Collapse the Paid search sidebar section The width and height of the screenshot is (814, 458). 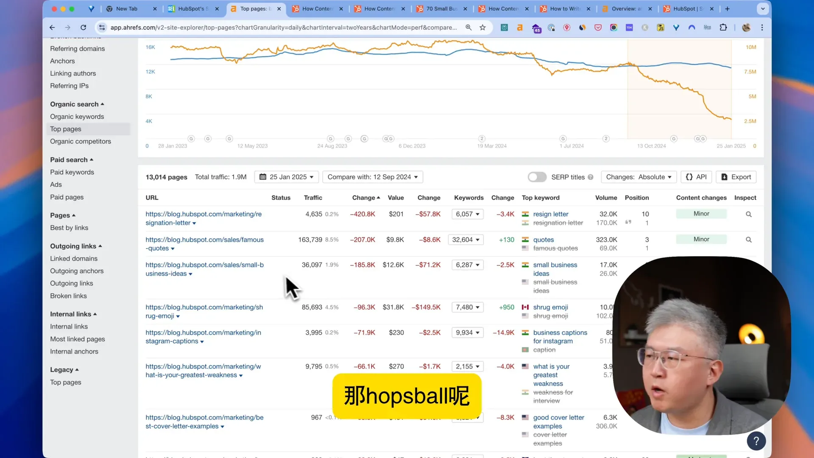point(72,160)
